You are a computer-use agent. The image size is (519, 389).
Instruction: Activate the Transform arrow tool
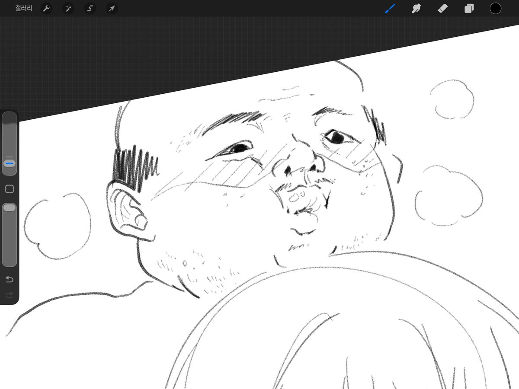[112, 8]
